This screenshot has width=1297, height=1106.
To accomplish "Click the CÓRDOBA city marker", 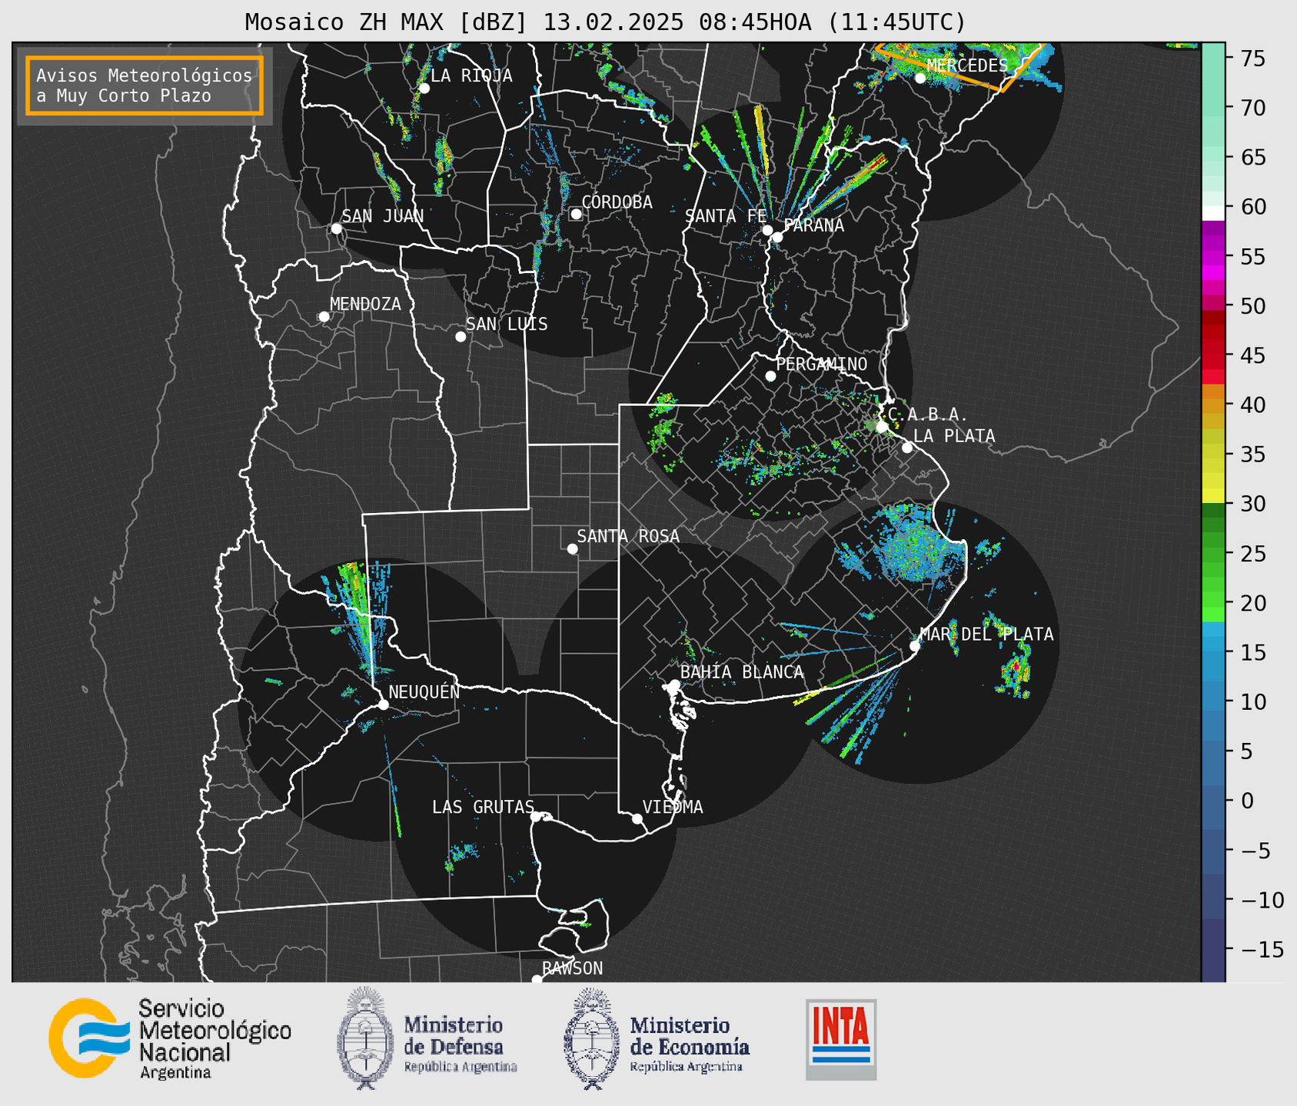I will tap(576, 214).
